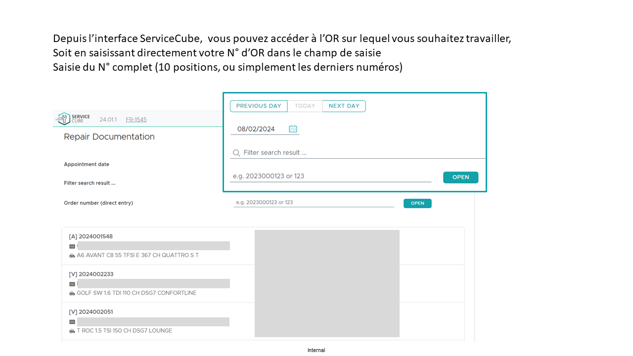Viewport: 633px width, 356px height.
Task: Click the barcode icon under order 2024002233
Action: click(72, 284)
